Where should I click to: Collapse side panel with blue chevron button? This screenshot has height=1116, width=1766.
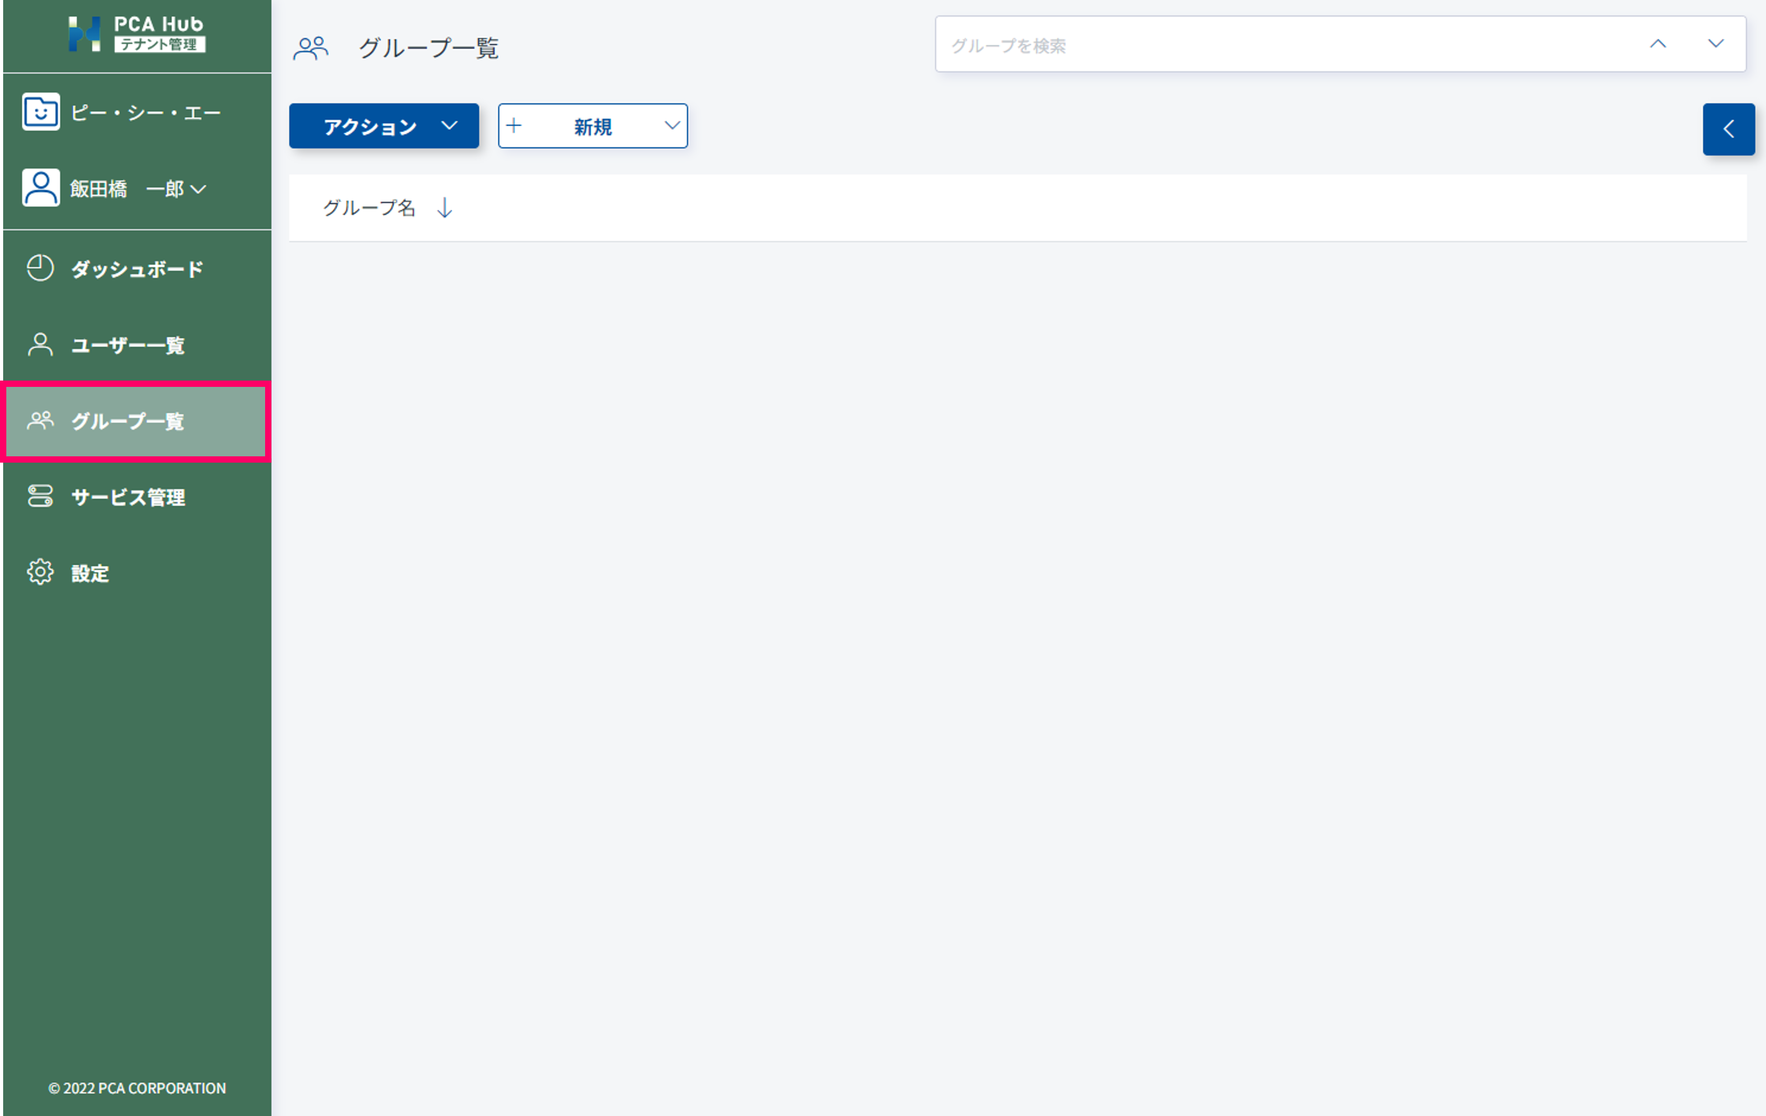coord(1728,130)
